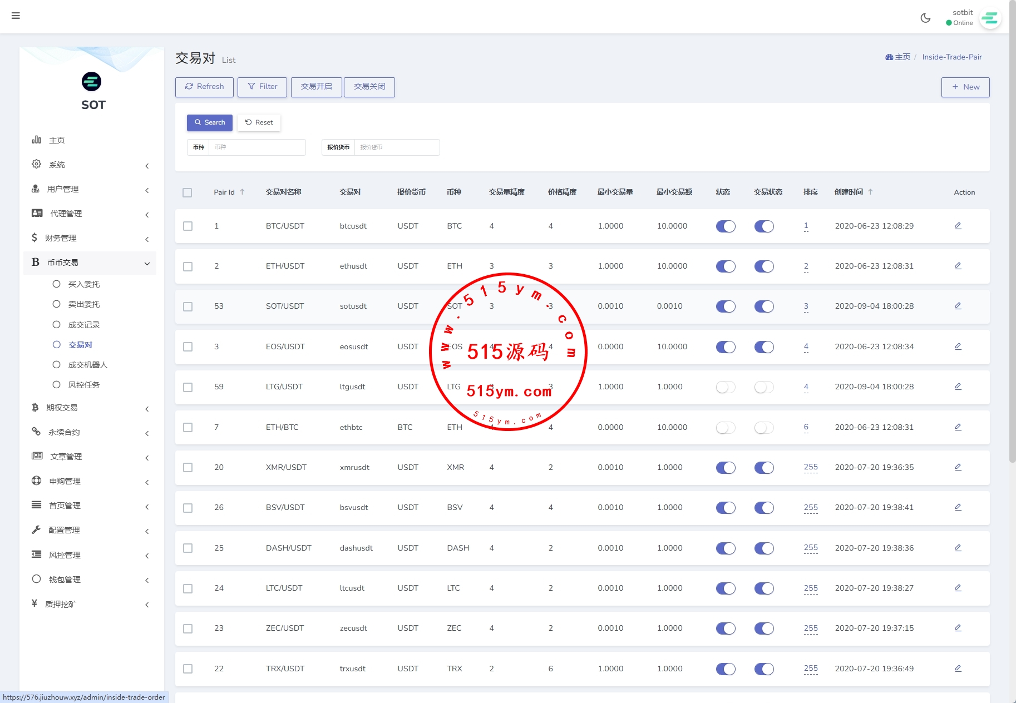This screenshot has height=703, width=1016.
Task: Click edit icon for TRX/USDT row
Action: (958, 669)
